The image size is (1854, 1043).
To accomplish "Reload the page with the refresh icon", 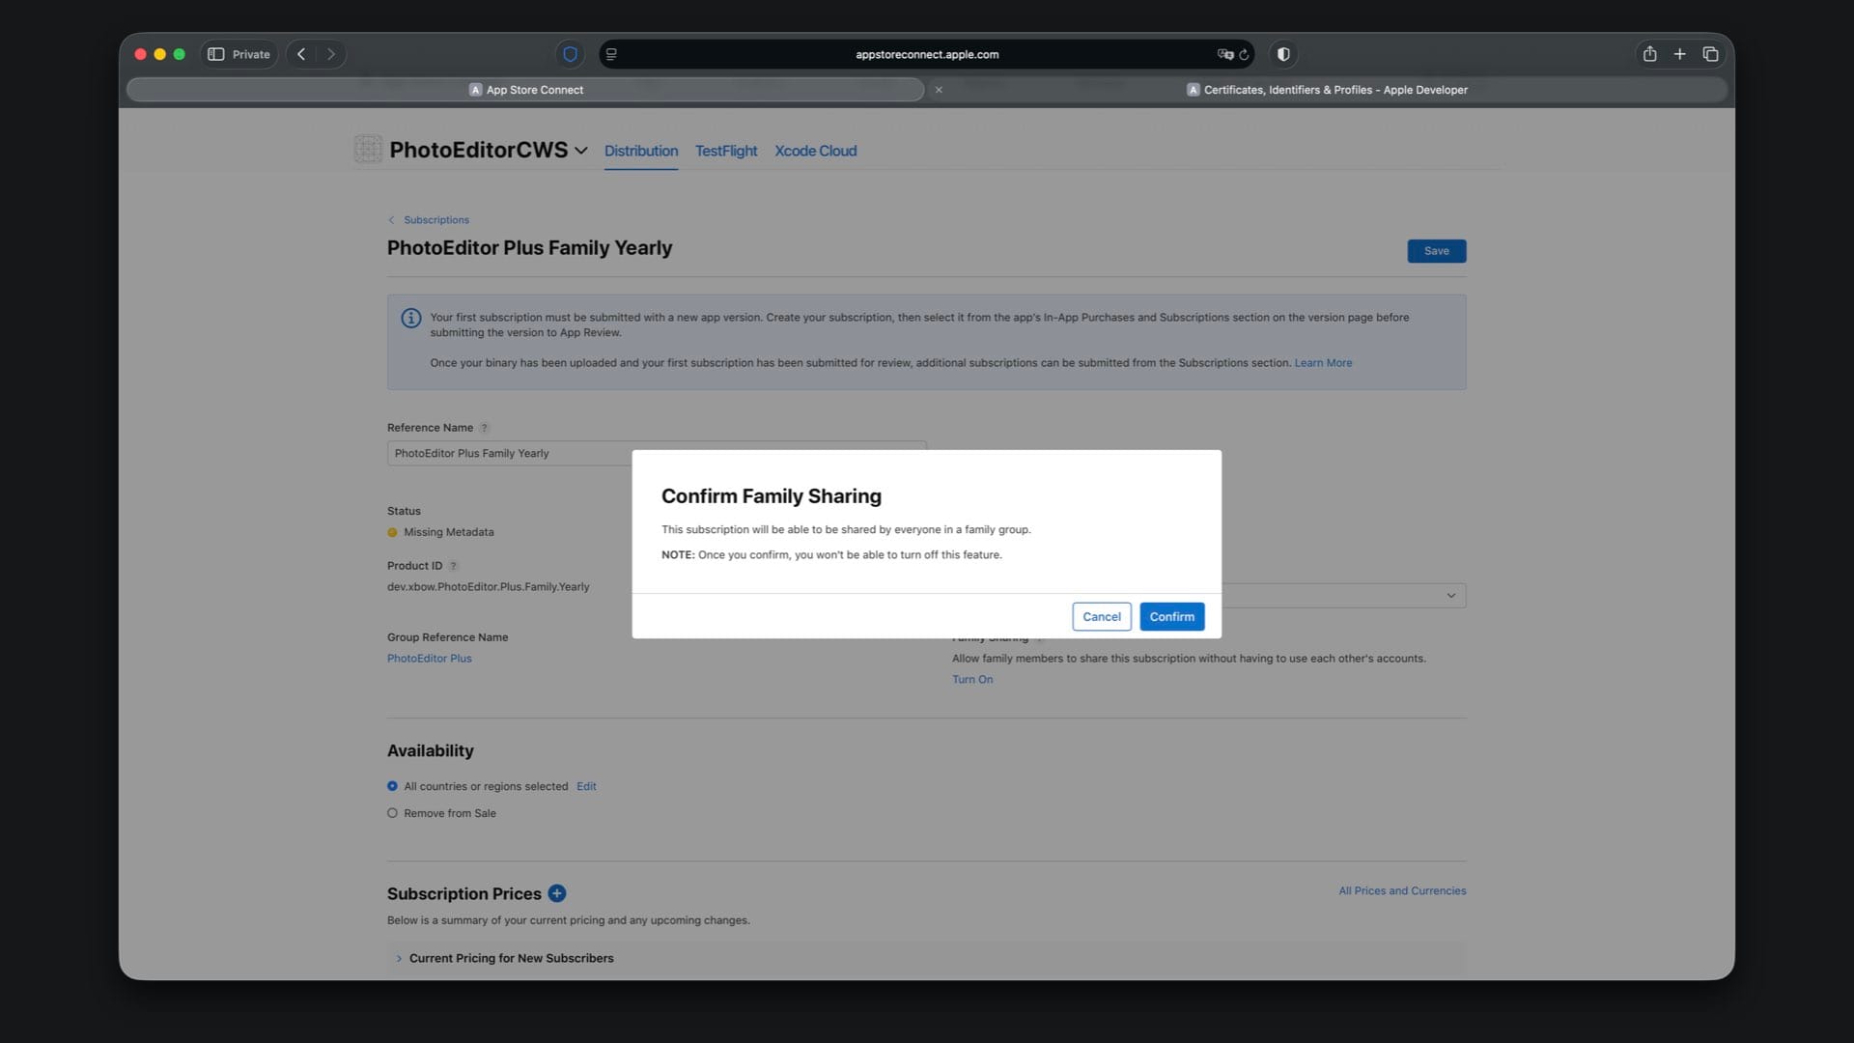I will point(1244,55).
